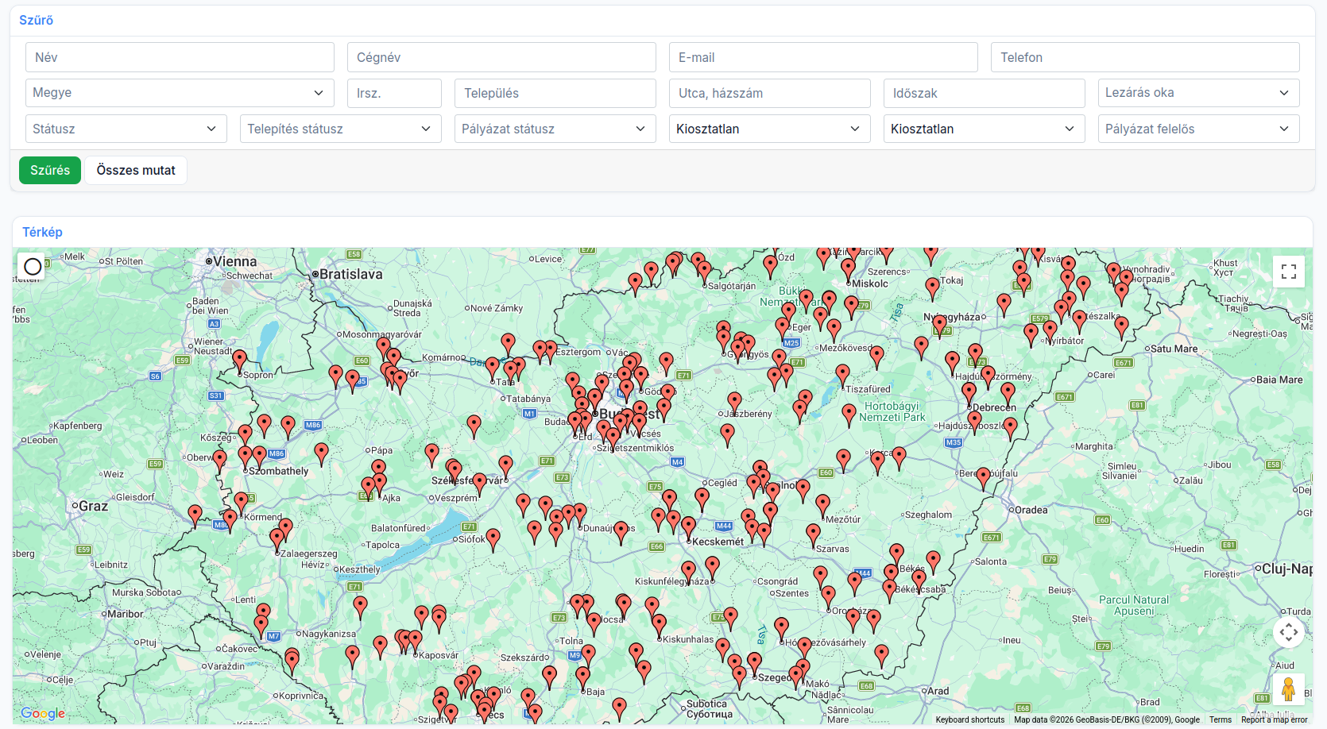1327x729 pixels.
Task: Click the map pin near Siófok
Action: [493, 538]
